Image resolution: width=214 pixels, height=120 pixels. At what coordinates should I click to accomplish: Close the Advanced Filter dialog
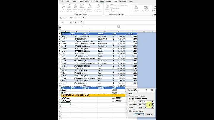coord(152,90)
